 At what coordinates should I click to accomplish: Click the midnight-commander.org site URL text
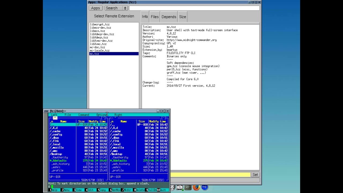[192, 40]
